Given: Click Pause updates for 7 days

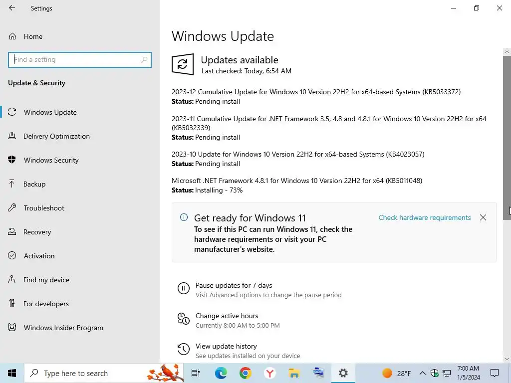Looking at the screenshot, I should pyautogui.click(x=234, y=285).
